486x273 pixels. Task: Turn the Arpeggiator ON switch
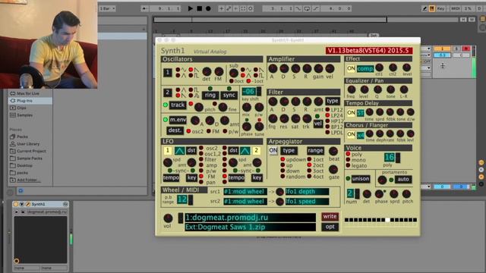273,150
